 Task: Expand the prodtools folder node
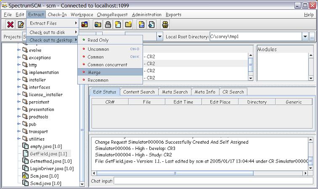(19, 116)
